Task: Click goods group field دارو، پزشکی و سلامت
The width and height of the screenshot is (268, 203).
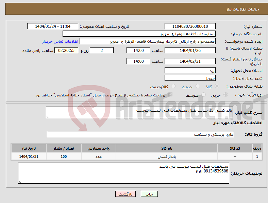Action: (140, 134)
